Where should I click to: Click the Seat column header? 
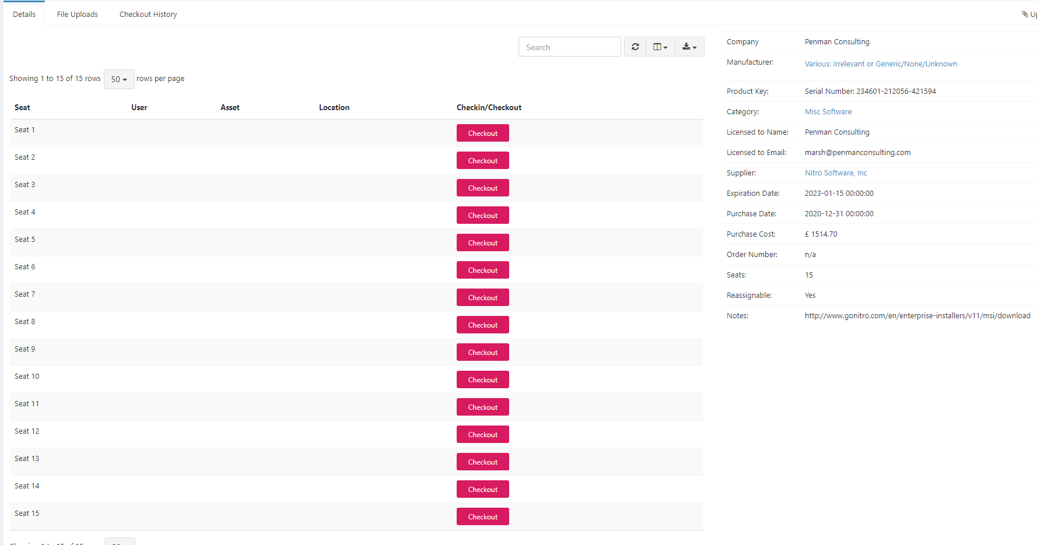click(22, 107)
